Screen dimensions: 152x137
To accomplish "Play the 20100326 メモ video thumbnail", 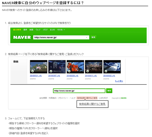I will (x=75, y=67).
